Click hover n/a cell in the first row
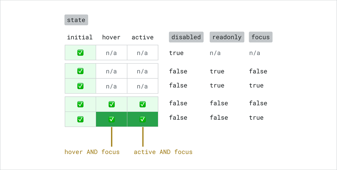This screenshot has width=337, height=170. pyautogui.click(x=111, y=53)
